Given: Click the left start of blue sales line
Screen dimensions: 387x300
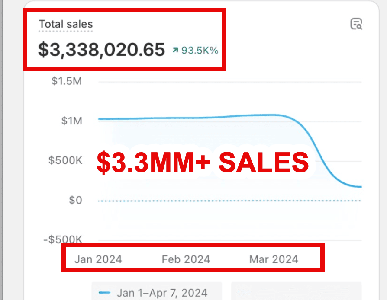Looking at the screenshot, I should coord(100,119).
